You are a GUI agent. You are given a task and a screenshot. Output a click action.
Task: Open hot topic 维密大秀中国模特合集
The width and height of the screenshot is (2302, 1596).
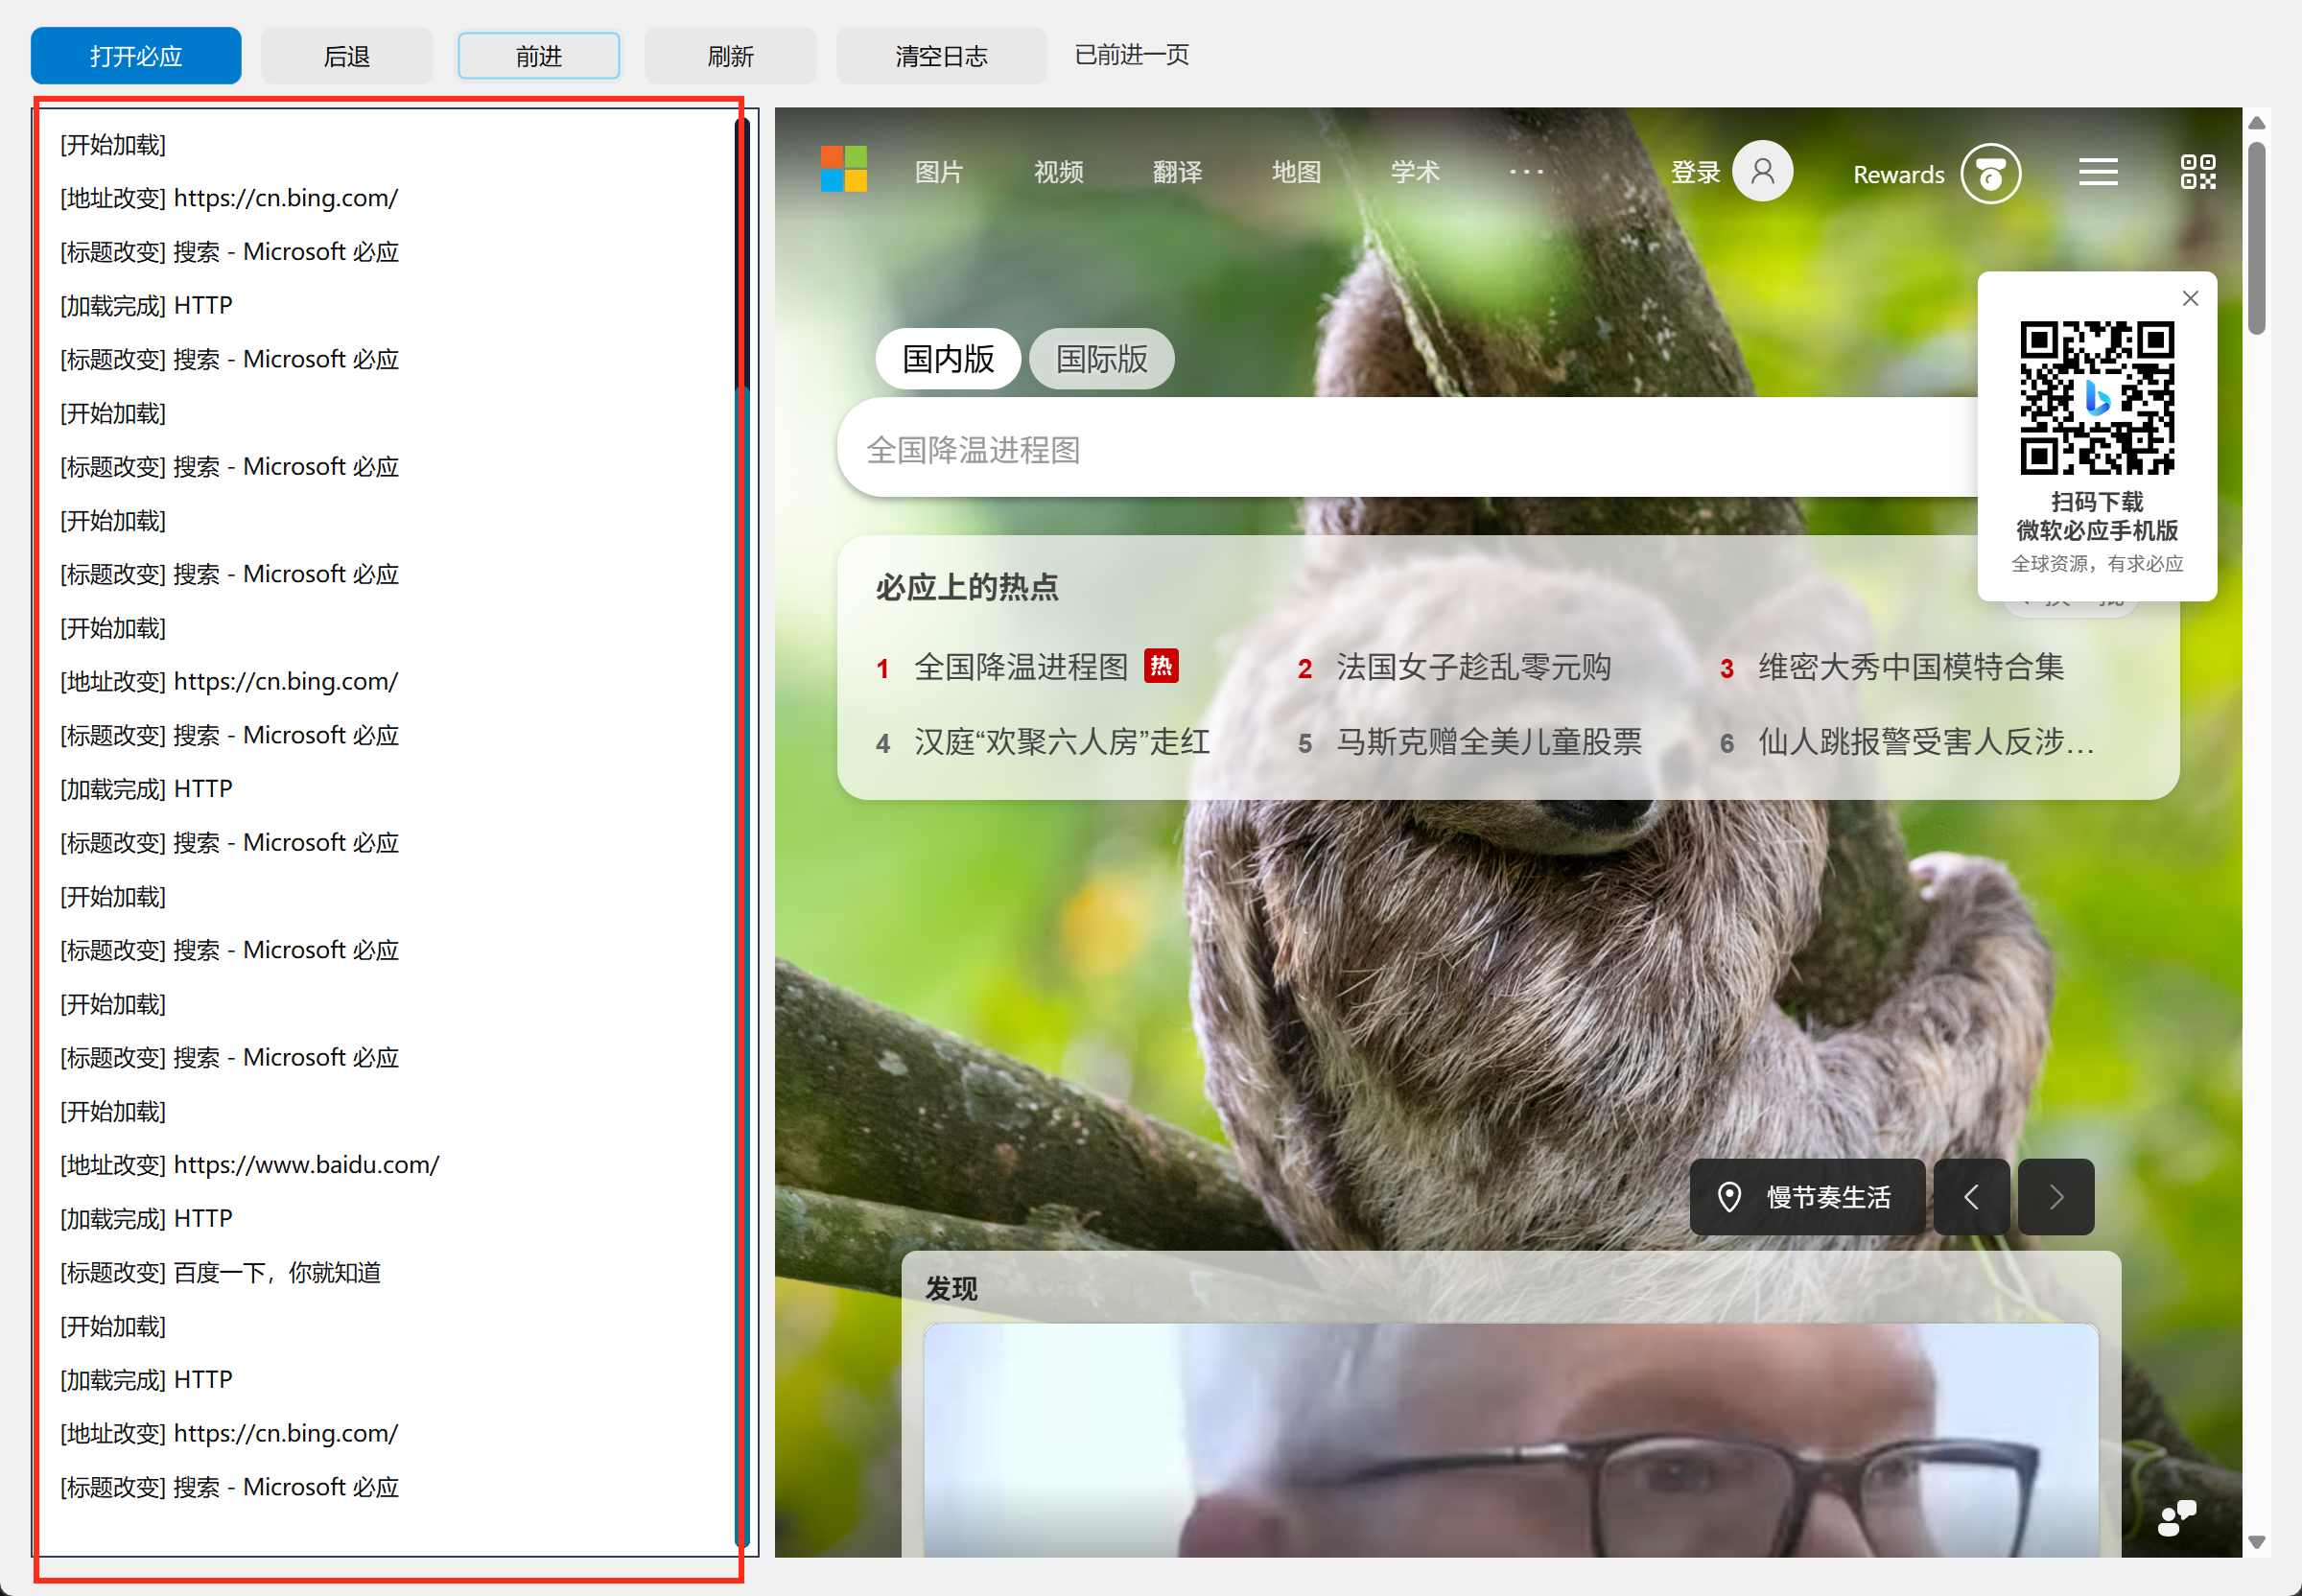click(1910, 667)
